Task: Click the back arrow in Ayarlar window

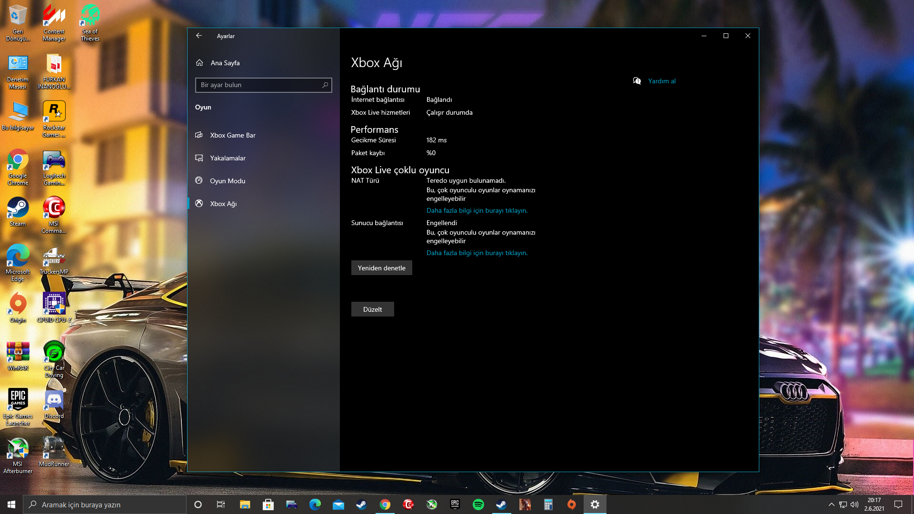Action: (199, 36)
